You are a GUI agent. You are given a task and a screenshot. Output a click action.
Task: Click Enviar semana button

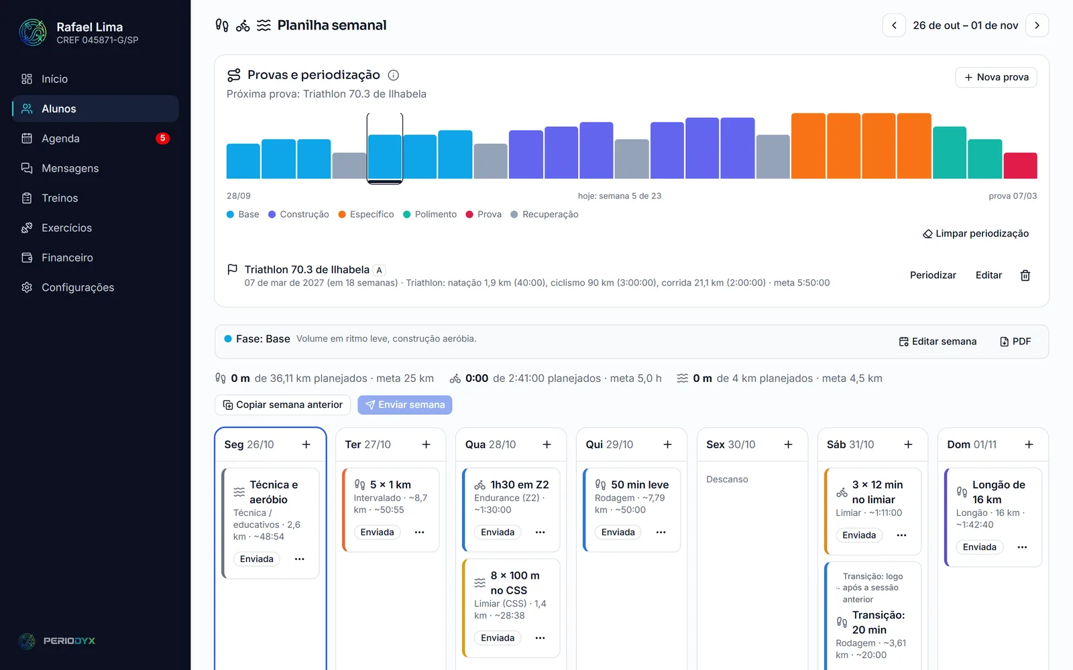click(405, 405)
